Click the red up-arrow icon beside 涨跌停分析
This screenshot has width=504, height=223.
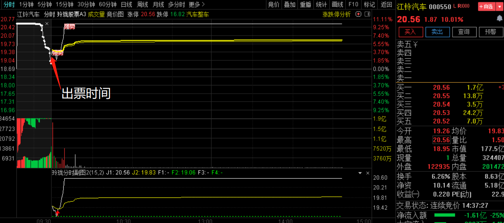358,14
